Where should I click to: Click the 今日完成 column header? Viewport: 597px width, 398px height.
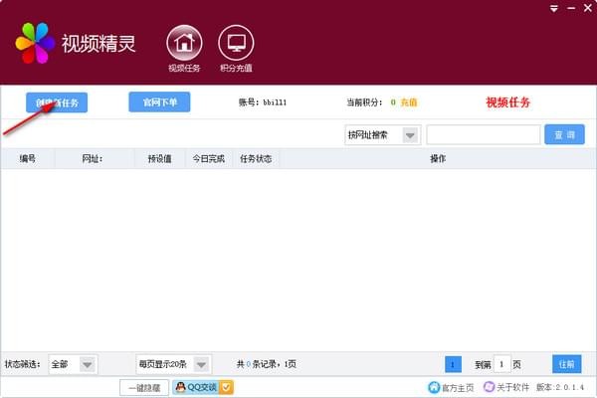pyautogui.click(x=210, y=159)
